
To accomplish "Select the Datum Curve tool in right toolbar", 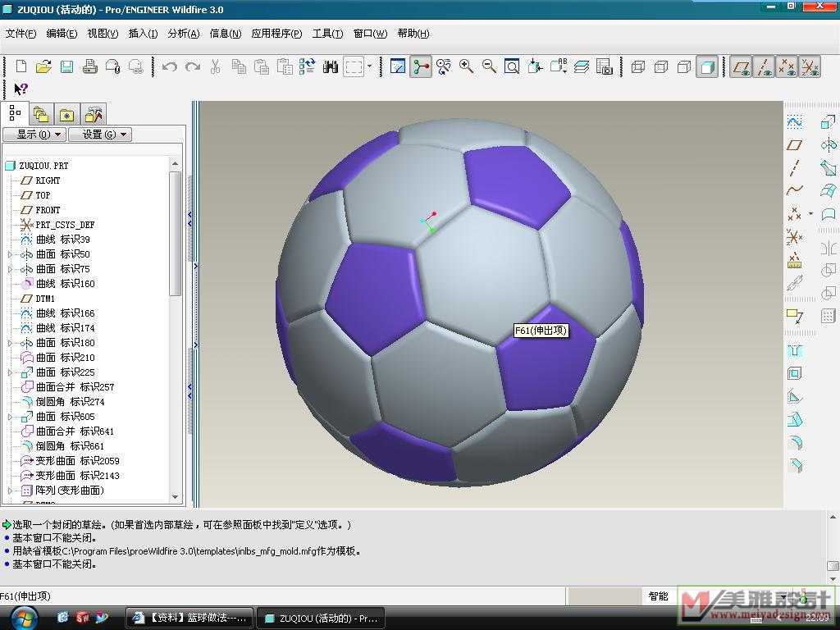I will [x=794, y=189].
